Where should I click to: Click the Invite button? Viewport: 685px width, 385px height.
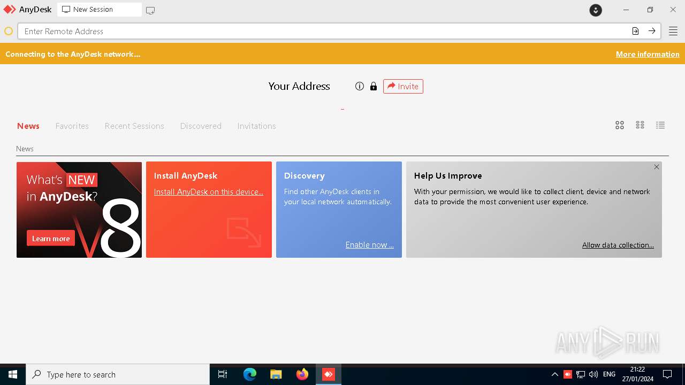(403, 86)
